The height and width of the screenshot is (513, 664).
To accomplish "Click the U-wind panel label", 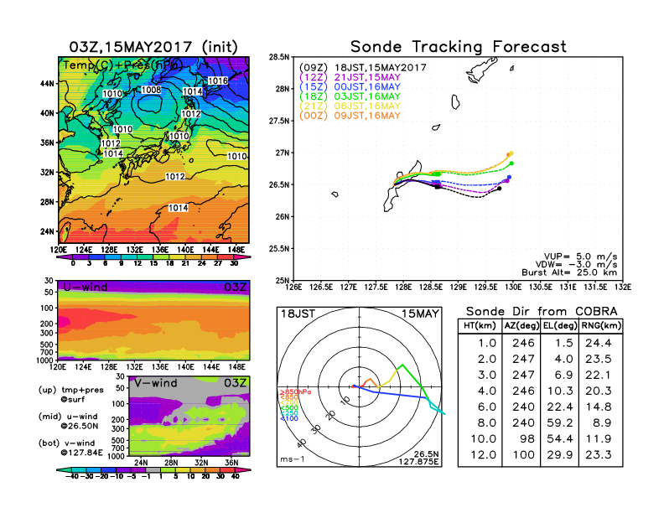I will click(85, 288).
